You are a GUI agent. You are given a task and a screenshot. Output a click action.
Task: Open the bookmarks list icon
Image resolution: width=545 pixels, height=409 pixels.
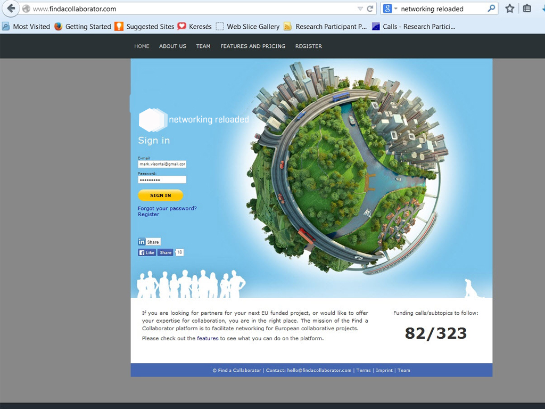point(527,9)
